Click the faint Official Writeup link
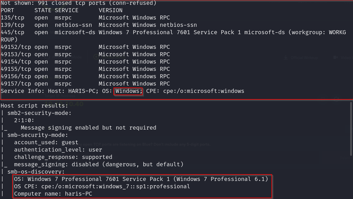The image size is (353, 199). coord(304,58)
